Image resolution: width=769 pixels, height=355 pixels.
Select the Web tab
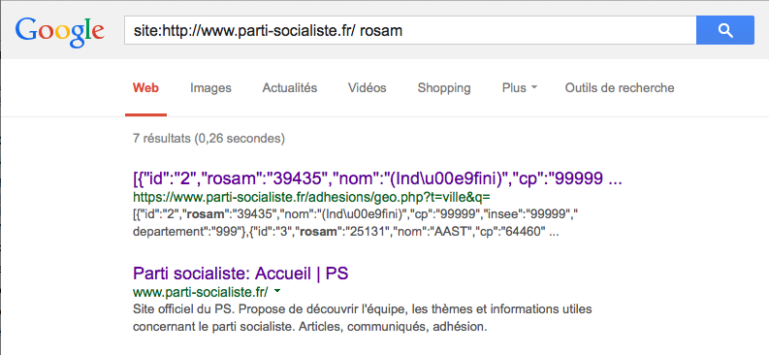(145, 88)
